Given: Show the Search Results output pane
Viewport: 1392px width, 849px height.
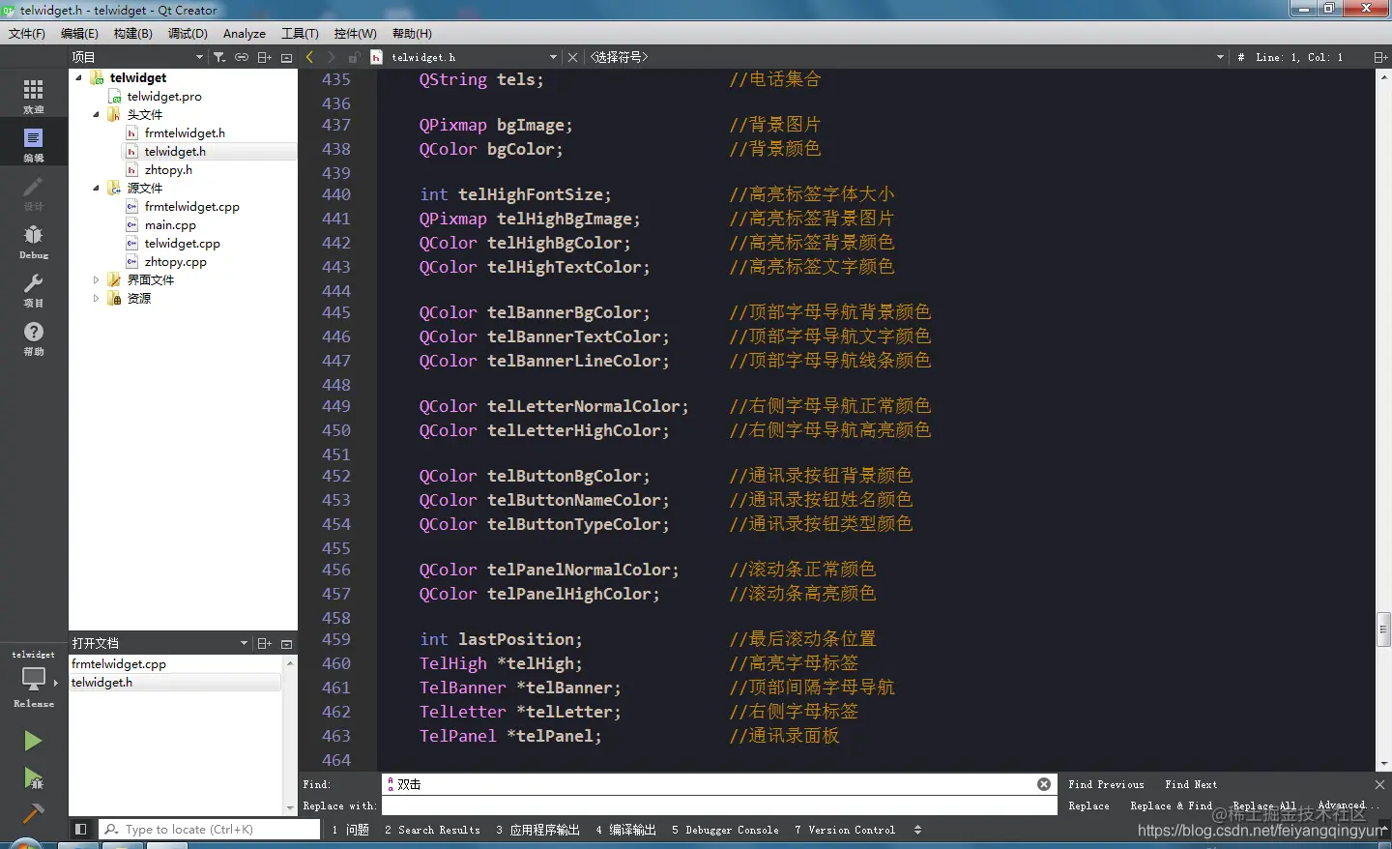Looking at the screenshot, I should coord(432,830).
